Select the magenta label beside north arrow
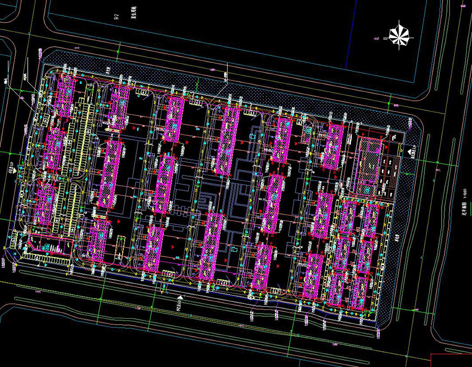 [377, 38]
